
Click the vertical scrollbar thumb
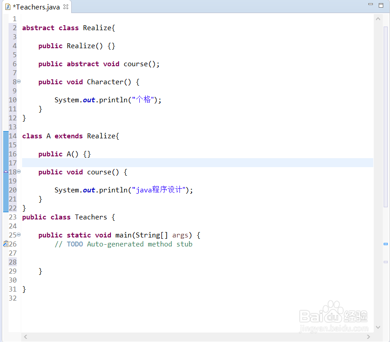pos(386,117)
